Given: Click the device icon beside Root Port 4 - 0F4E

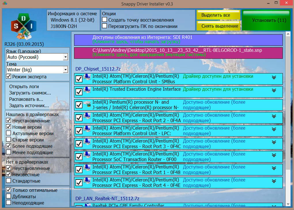Looking at the screenshot, I should click(87, 182).
